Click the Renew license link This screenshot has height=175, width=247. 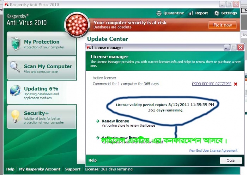coord(115,121)
